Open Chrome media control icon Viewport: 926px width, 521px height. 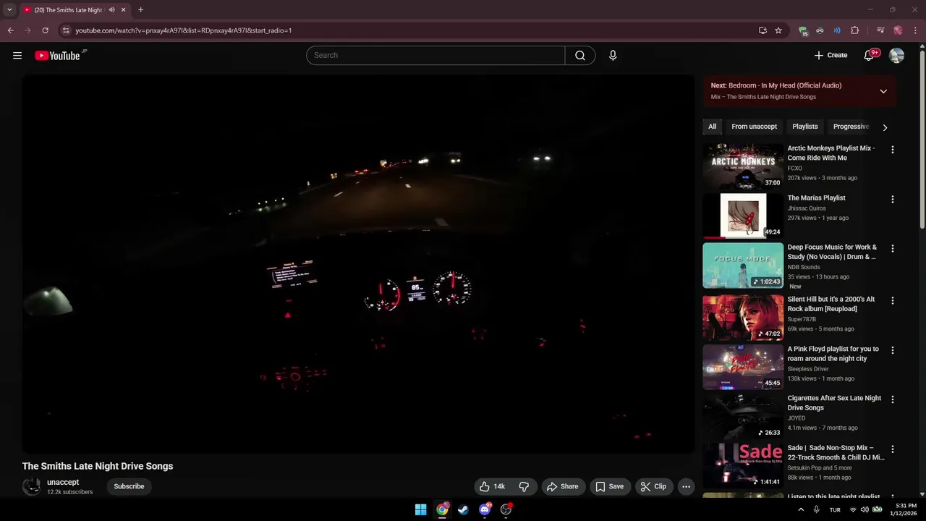[880, 30]
